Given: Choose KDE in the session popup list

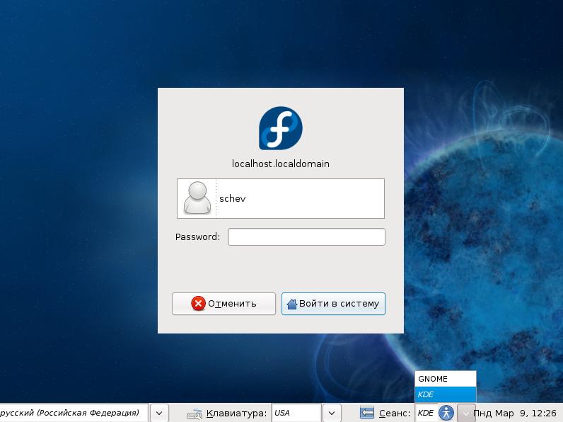Looking at the screenshot, I should click(445, 394).
